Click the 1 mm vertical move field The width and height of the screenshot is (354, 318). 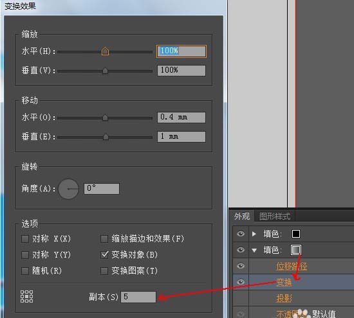tap(182, 137)
